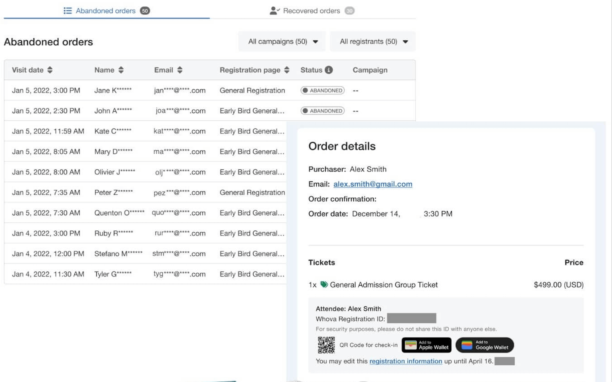Click the list icon on the Abandoned orders tab
Viewport: 612px width, 382px height.
(x=67, y=11)
